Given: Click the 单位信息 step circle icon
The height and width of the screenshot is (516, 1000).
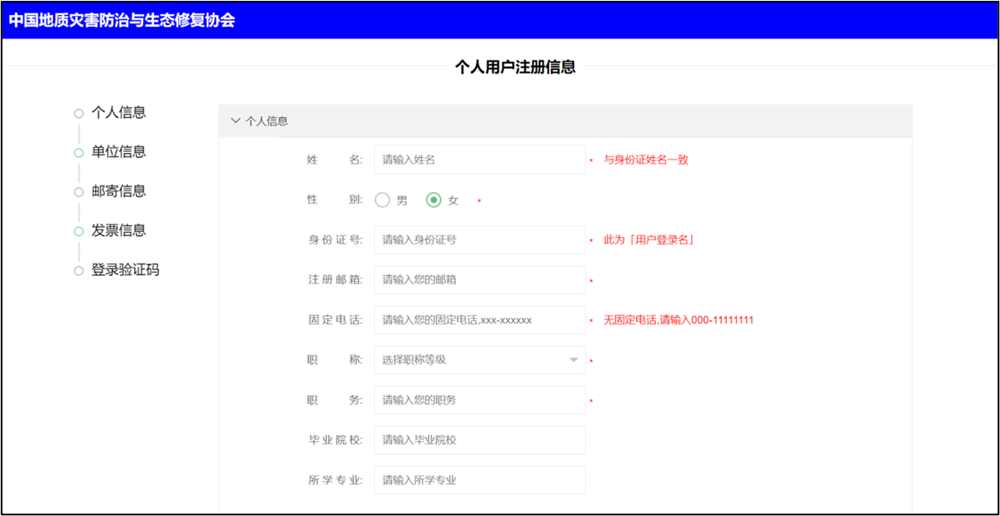Looking at the screenshot, I should click(79, 152).
